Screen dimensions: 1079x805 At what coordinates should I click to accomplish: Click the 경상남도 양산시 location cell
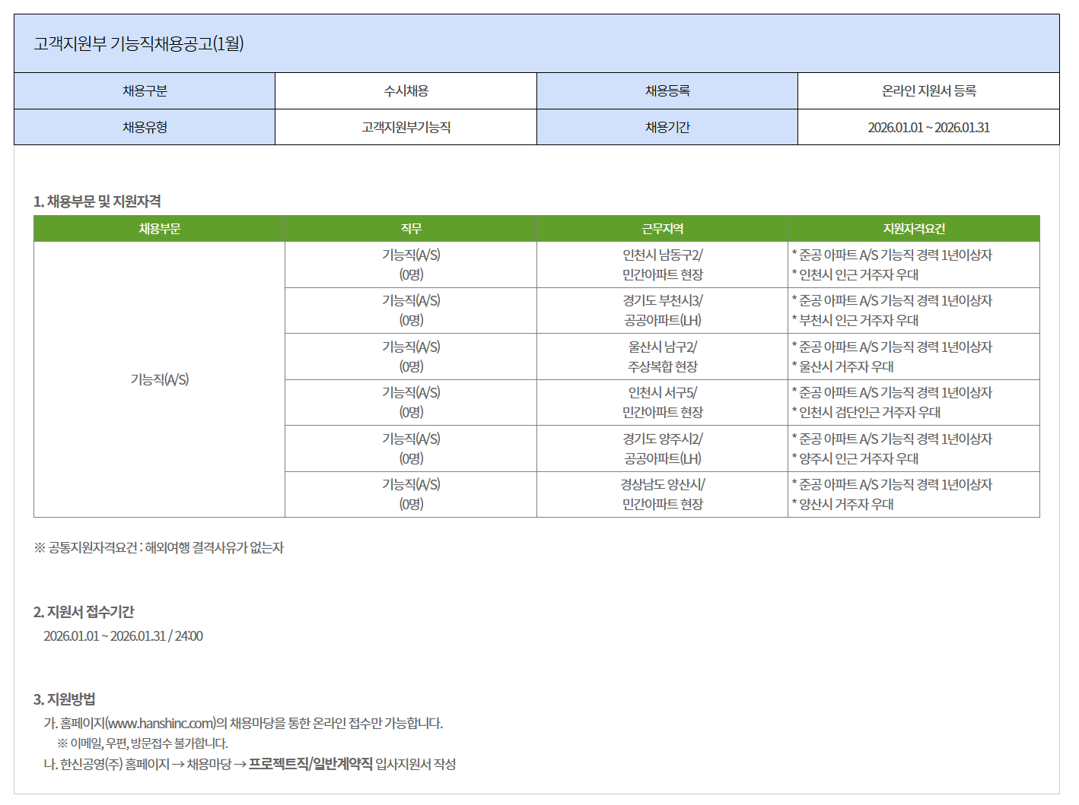(662, 494)
